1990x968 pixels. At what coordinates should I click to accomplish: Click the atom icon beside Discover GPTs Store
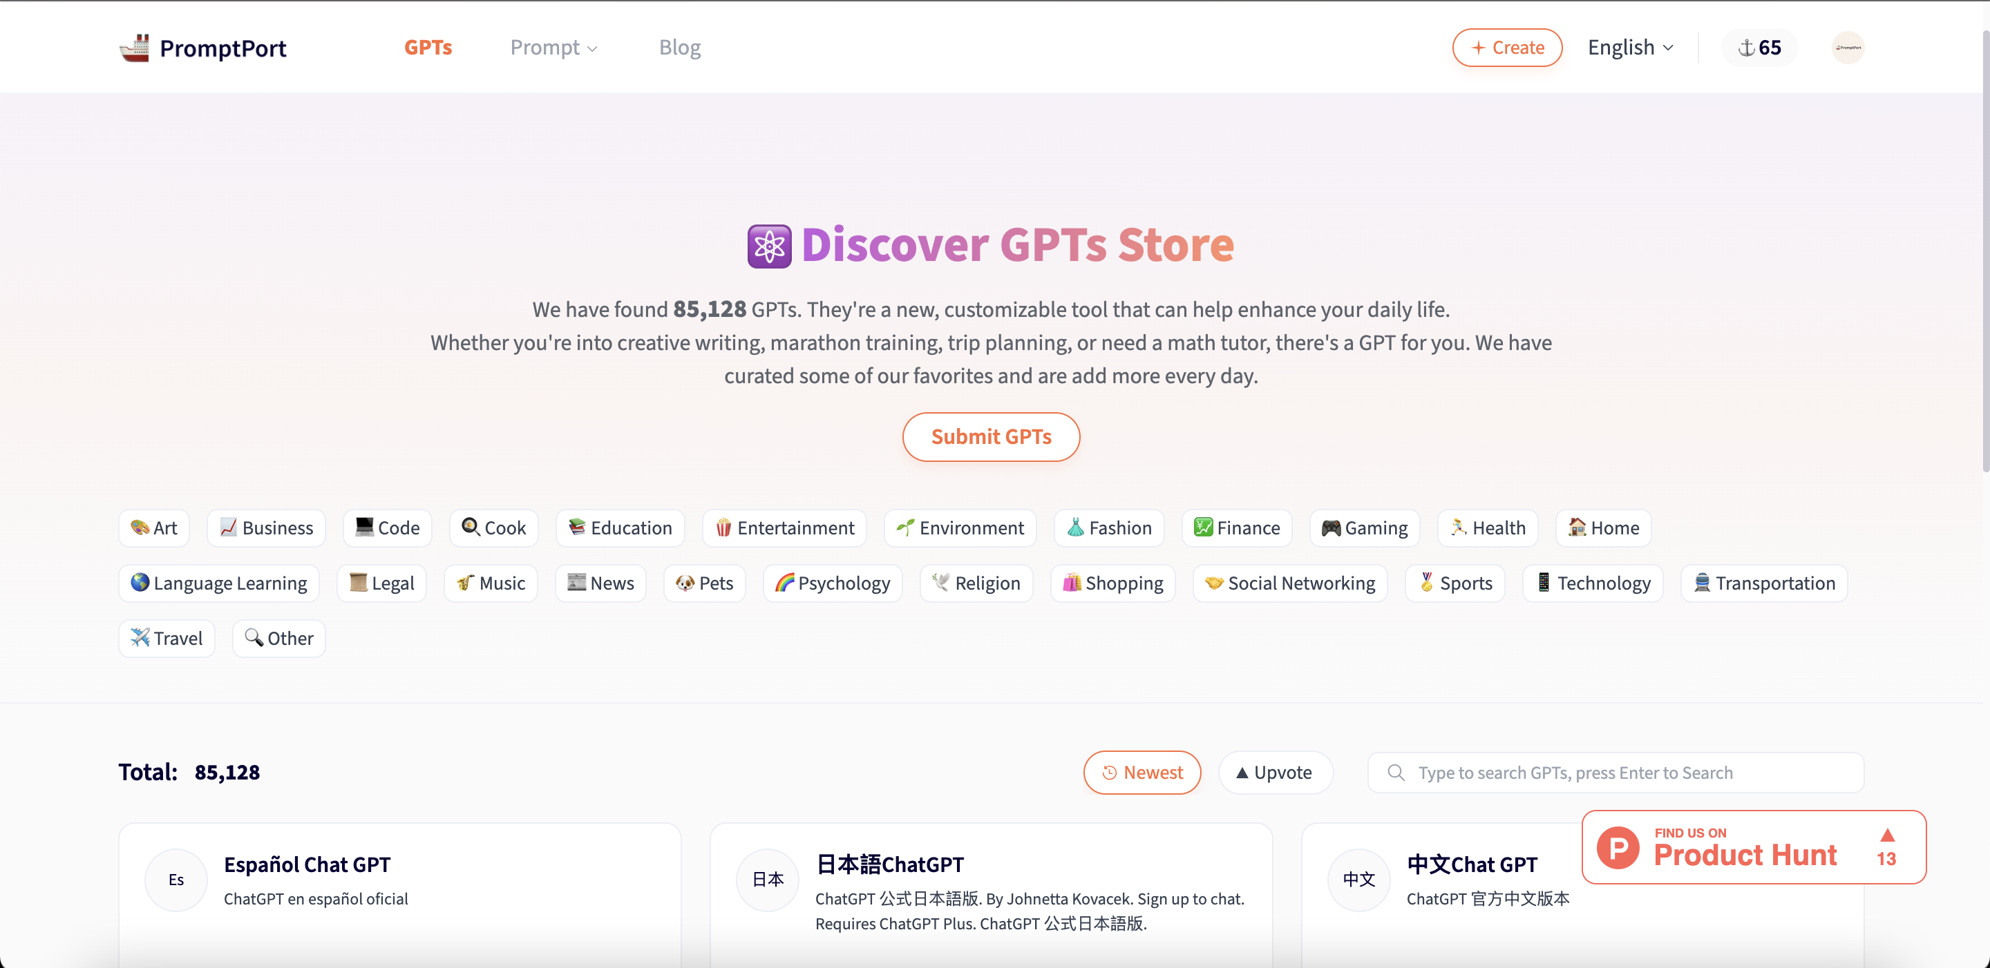[x=768, y=246]
